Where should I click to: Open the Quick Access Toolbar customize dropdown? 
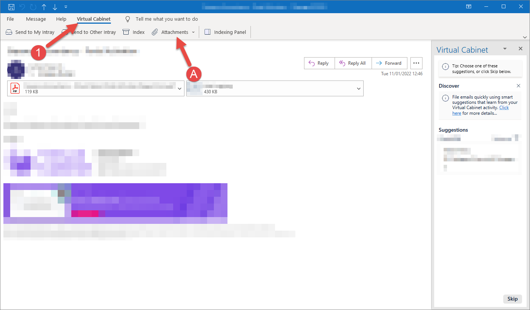(66, 7)
